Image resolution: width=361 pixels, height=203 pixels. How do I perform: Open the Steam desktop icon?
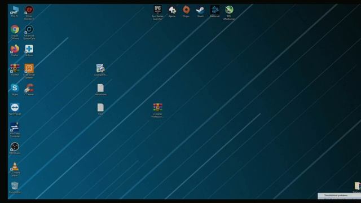pyautogui.click(x=200, y=11)
